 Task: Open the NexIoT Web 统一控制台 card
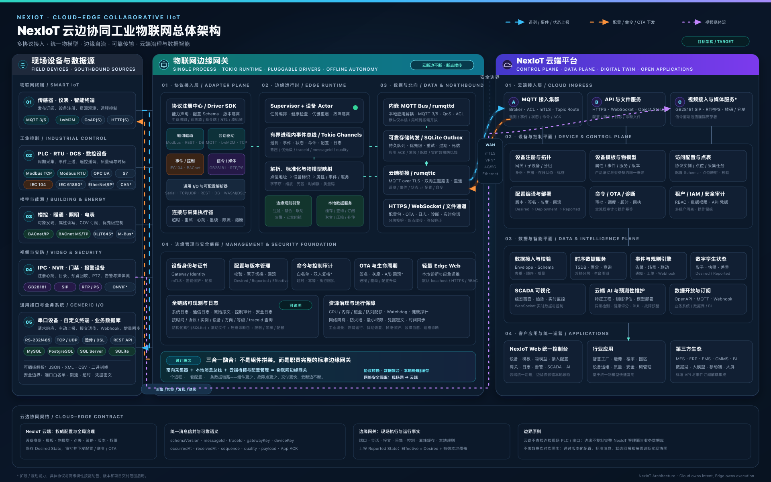point(543,361)
